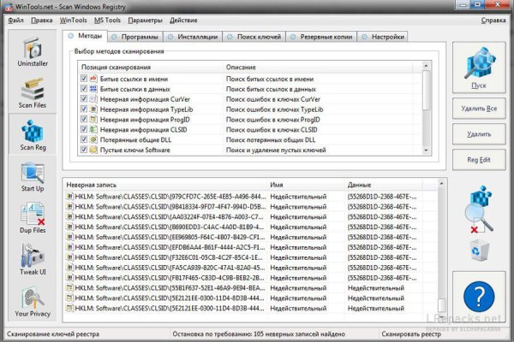Open the Start Up manager
The image size is (514, 342).
point(33,177)
